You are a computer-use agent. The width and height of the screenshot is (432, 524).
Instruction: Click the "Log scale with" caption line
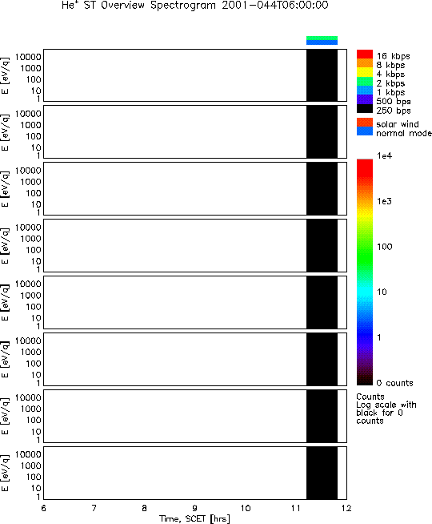pyautogui.click(x=386, y=405)
